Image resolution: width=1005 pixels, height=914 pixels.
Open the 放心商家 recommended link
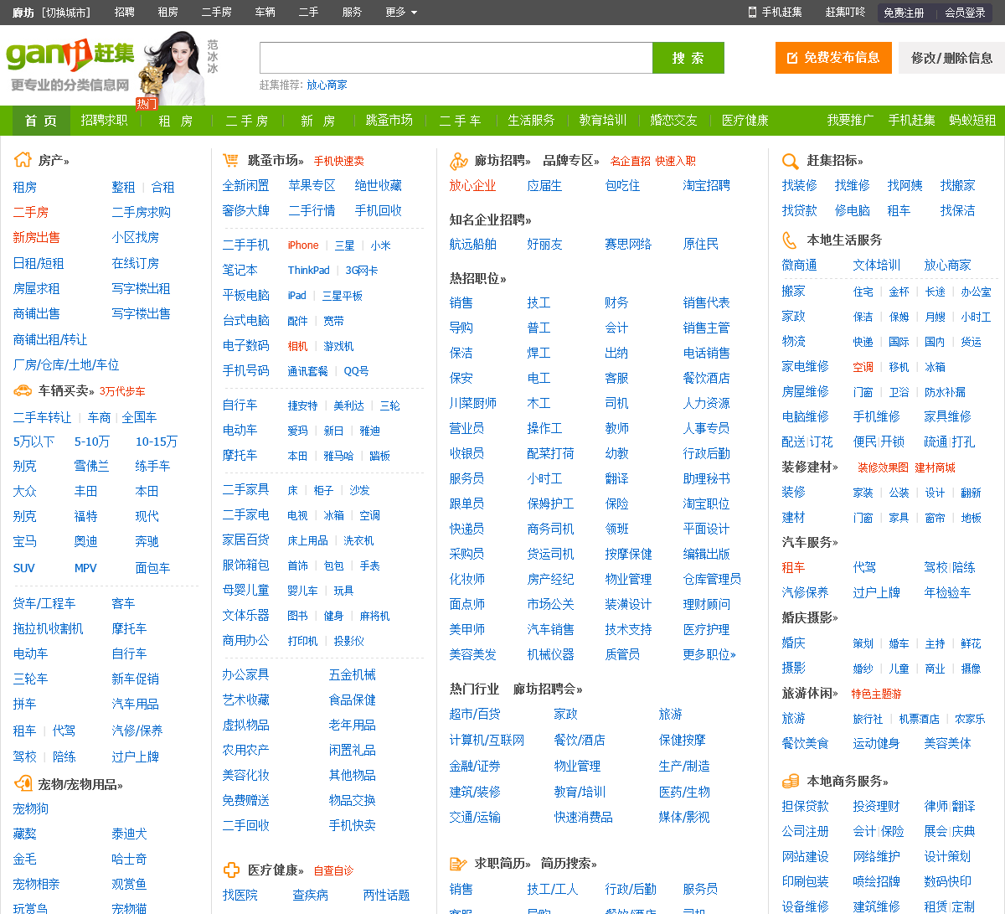pyautogui.click(x=327, y=85)
